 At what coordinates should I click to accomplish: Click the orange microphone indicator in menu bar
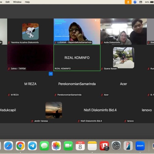coord(128,2)
